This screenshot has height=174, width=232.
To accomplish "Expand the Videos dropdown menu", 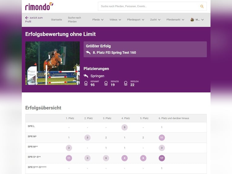I will point(115,20).
